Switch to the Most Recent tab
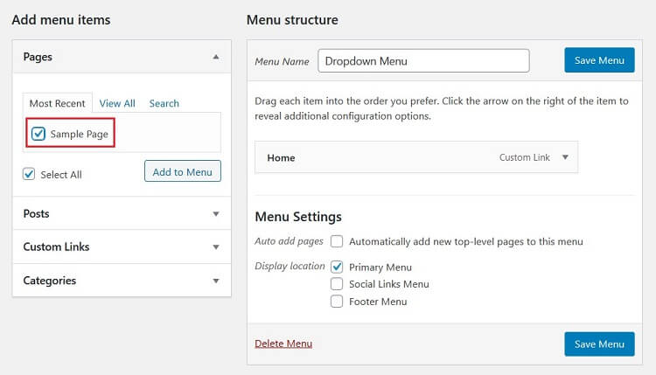The width and height of the screenshot is (656, 375). (58, 103)
